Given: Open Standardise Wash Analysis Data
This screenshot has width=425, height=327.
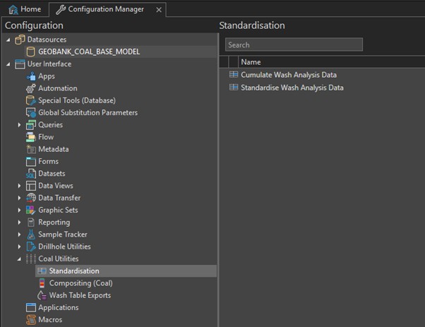Looking at the screenshot, I should point(292,88).
